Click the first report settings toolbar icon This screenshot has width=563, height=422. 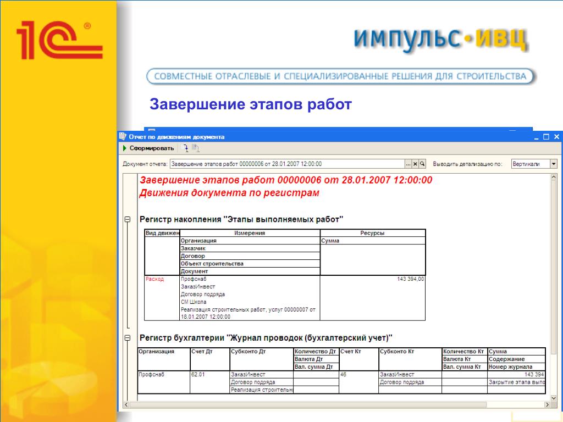(x=185, y=148)
